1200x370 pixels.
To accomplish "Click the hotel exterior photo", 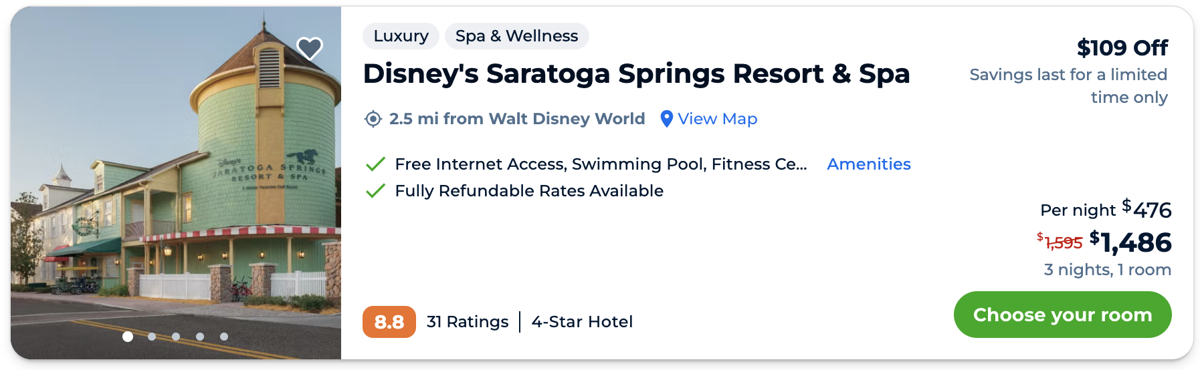I will coord(176,180).
